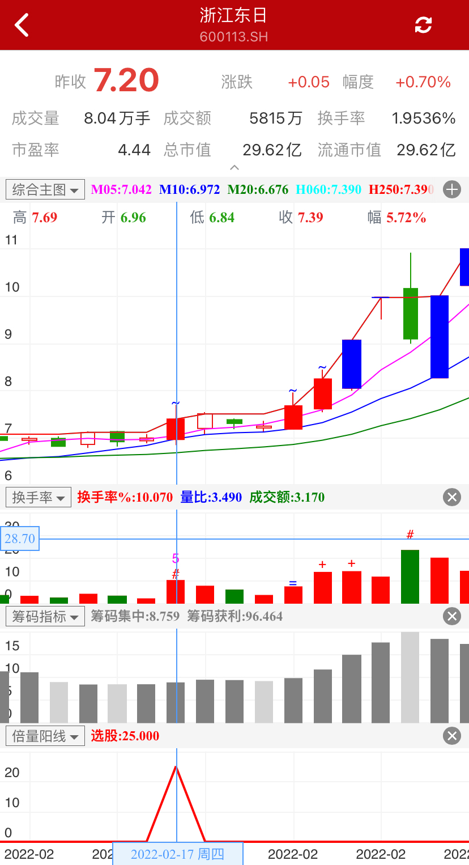Tap the 2022-02-17 date marker
Viewport: 469px width, 865px height.
click(178, 854)
